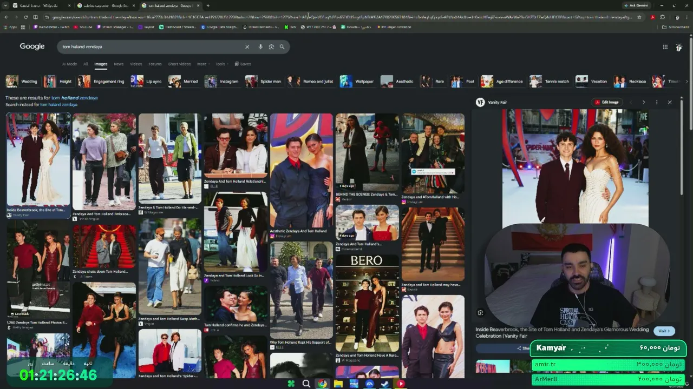This screenshot has width=693, height=389.
Task: Open the tab search dropdown arrow
Action: tap(6, 5)
